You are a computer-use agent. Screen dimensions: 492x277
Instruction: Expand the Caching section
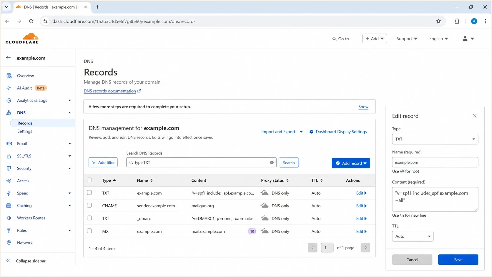[x=69, y=205]
